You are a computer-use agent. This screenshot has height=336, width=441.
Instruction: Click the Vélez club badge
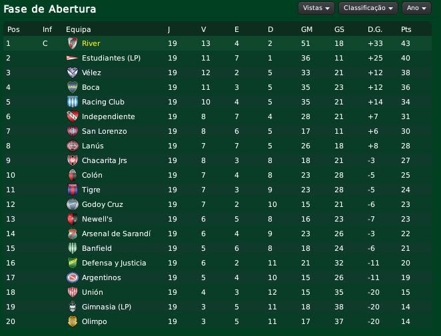73,73
